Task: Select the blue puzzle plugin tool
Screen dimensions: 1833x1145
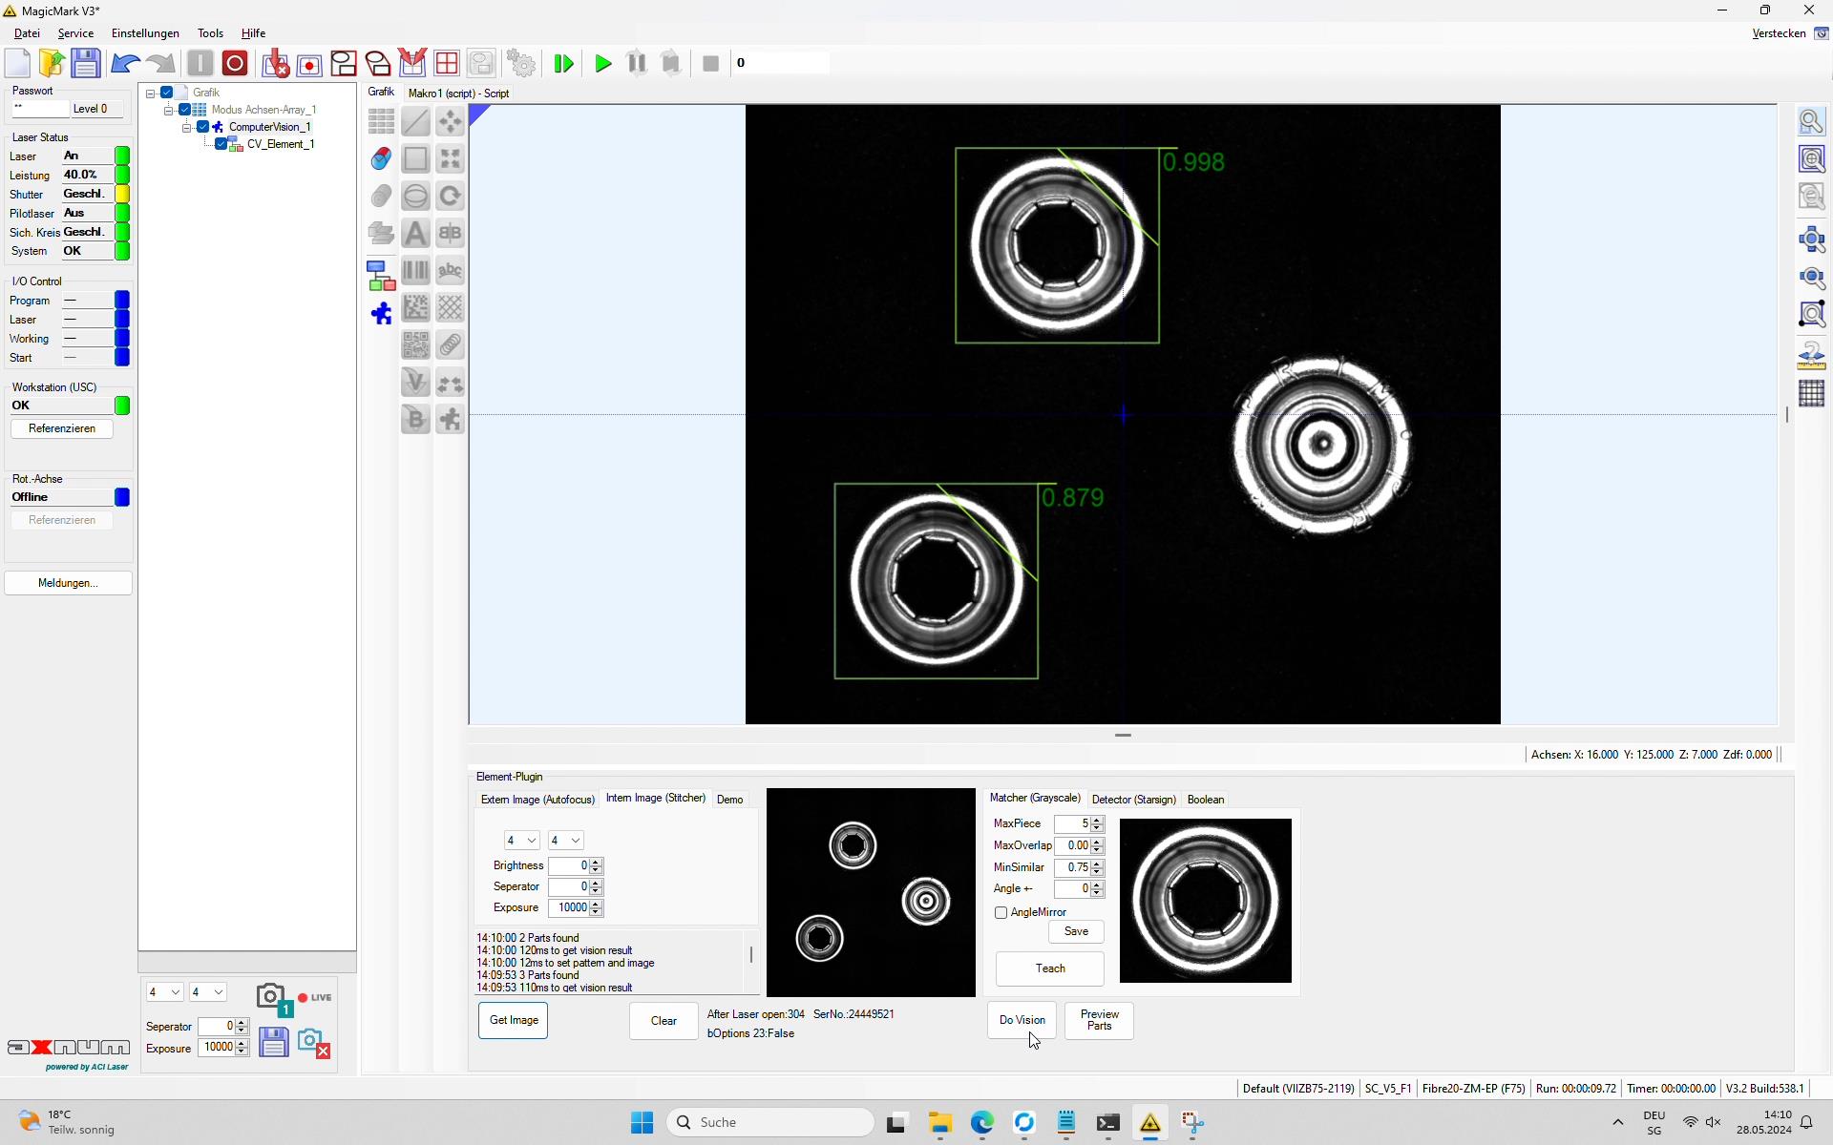Action: [381, 314]
